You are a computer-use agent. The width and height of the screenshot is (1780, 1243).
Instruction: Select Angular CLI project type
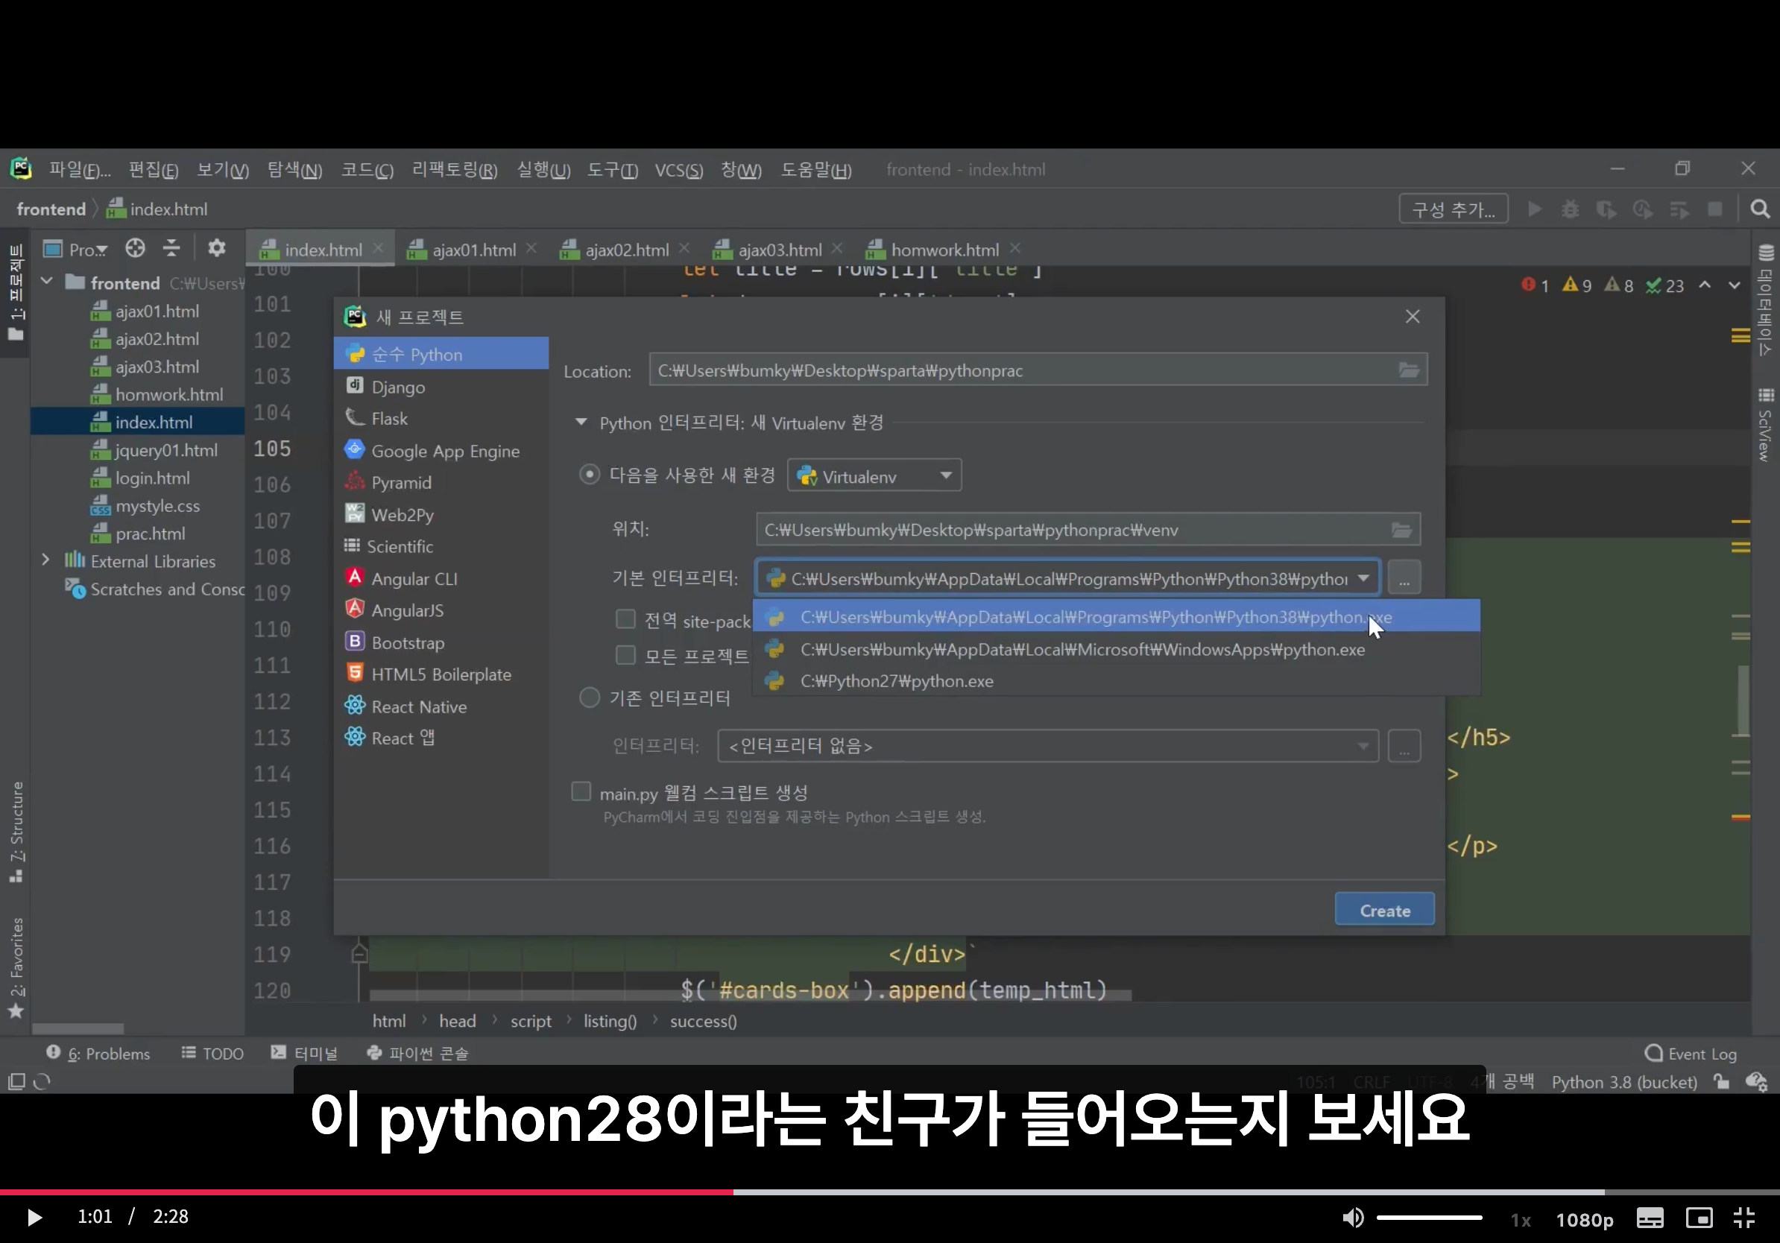click(x=441, y=578)
